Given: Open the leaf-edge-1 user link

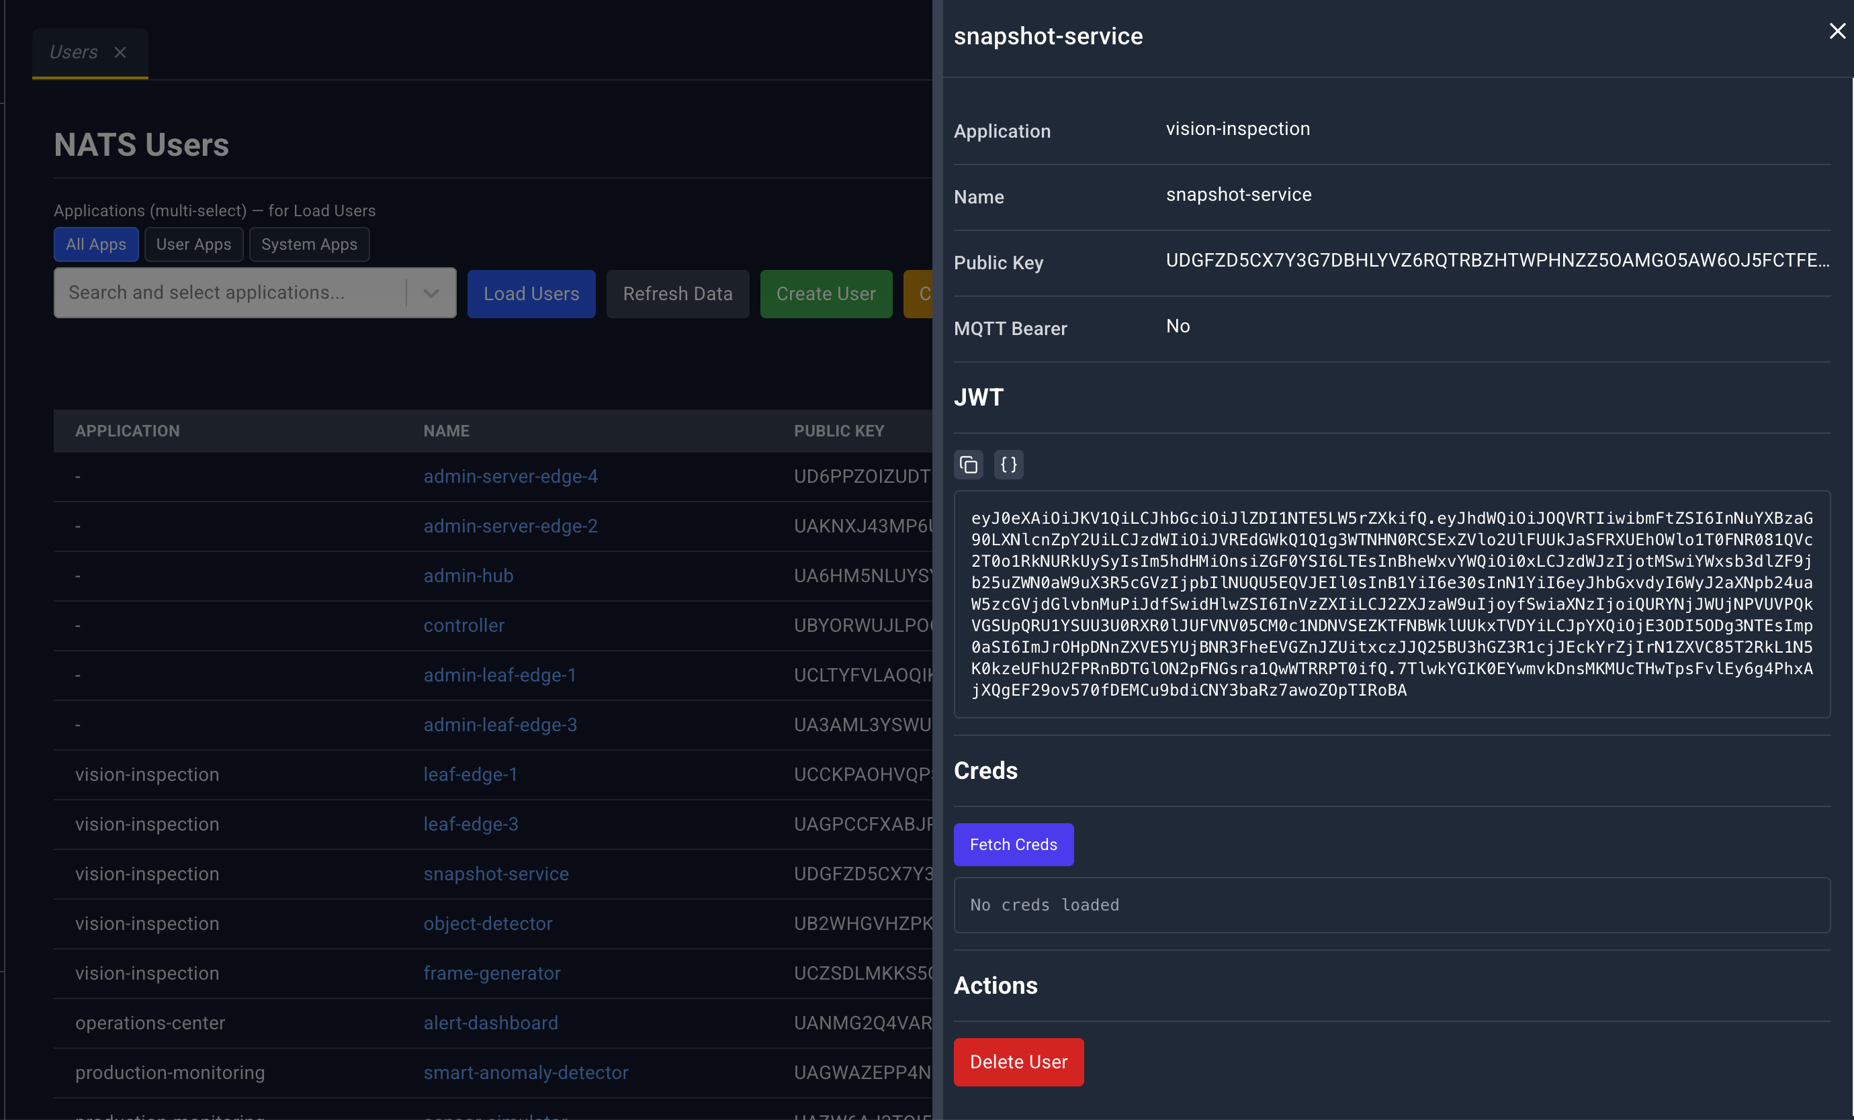Looking at the screenshot, I should (x=470, y=774).
